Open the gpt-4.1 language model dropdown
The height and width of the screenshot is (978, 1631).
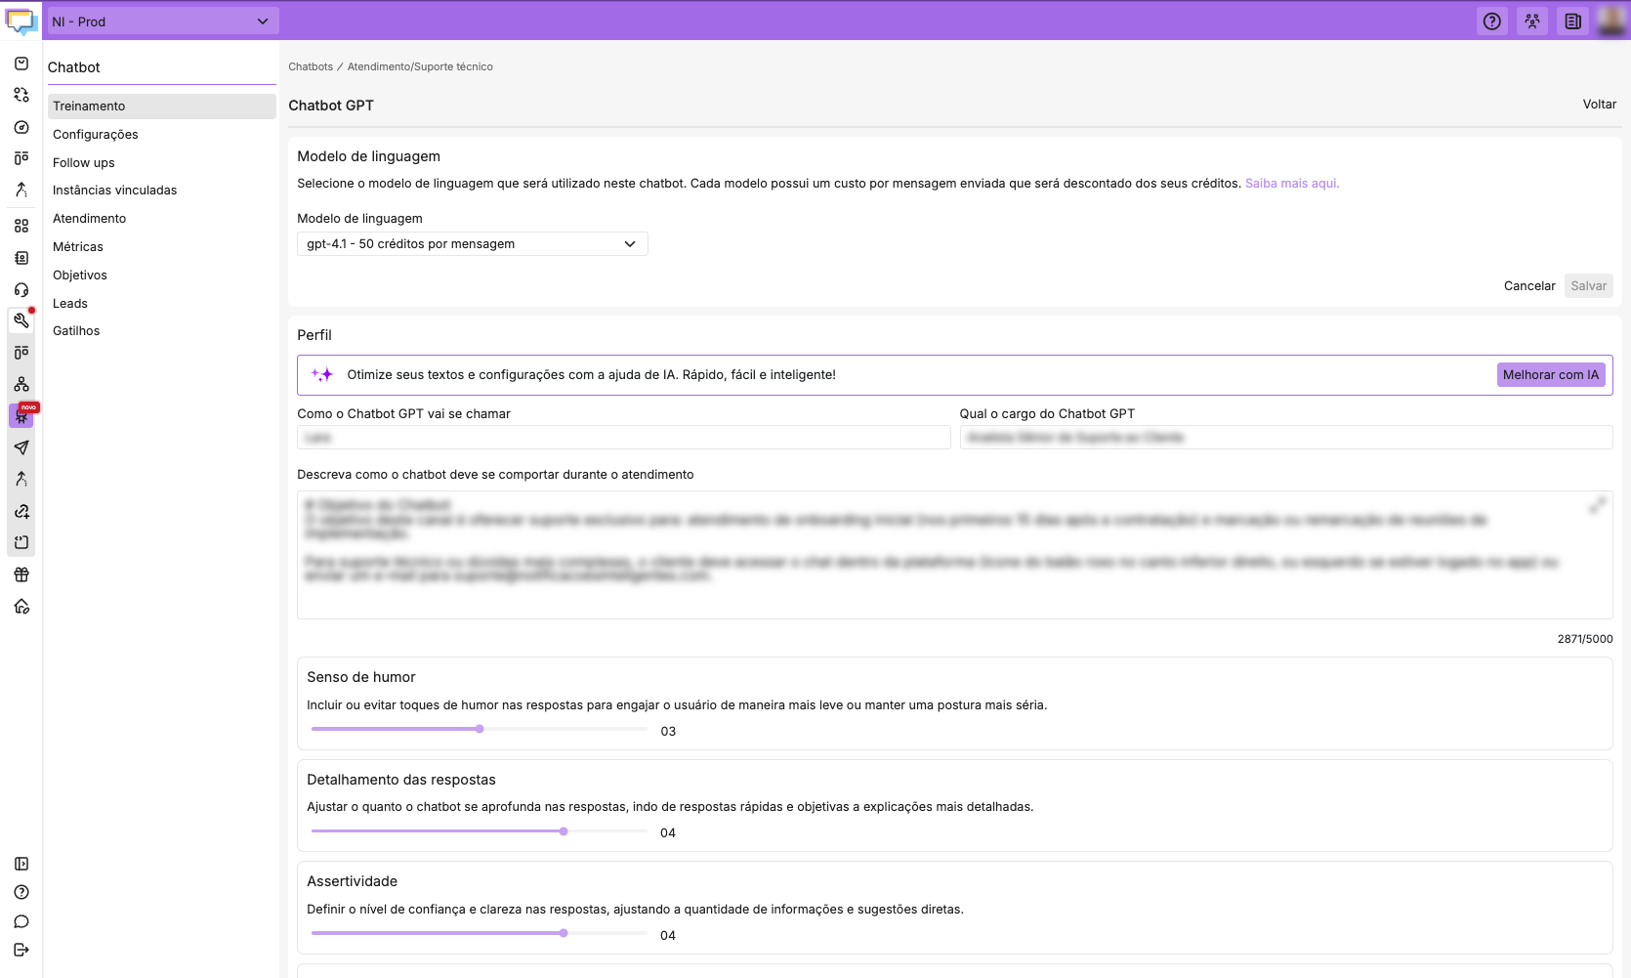click(x=472, y=244)
